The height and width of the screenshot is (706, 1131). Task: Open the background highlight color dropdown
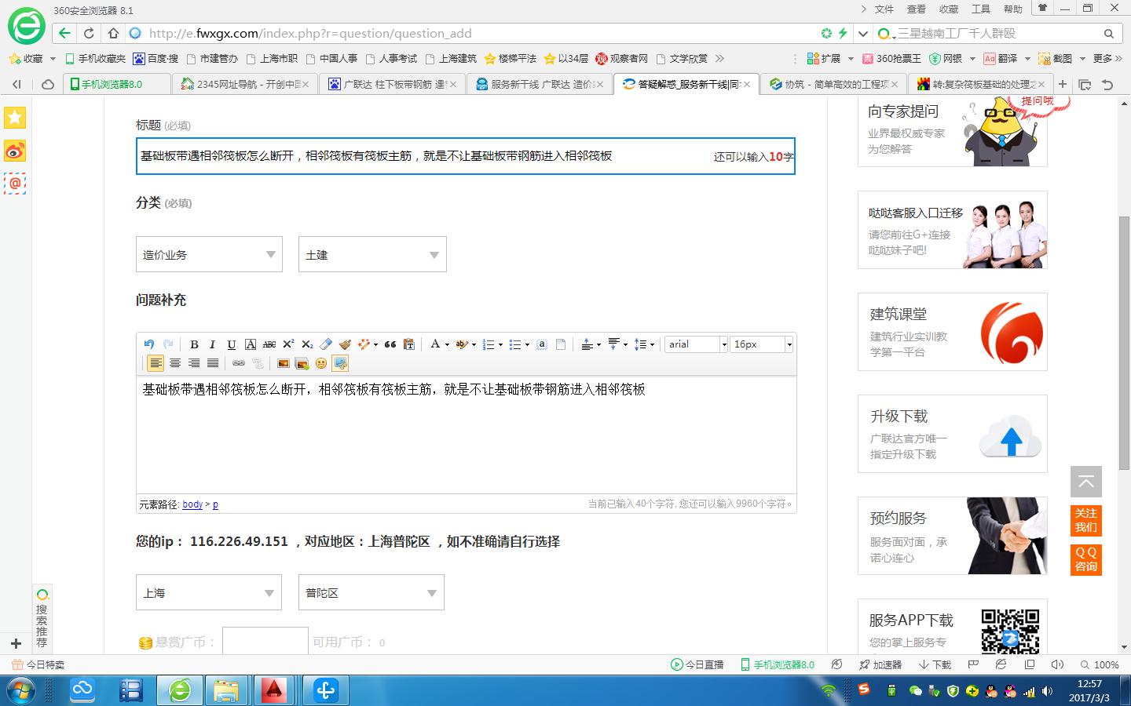(x=474, y=344)
